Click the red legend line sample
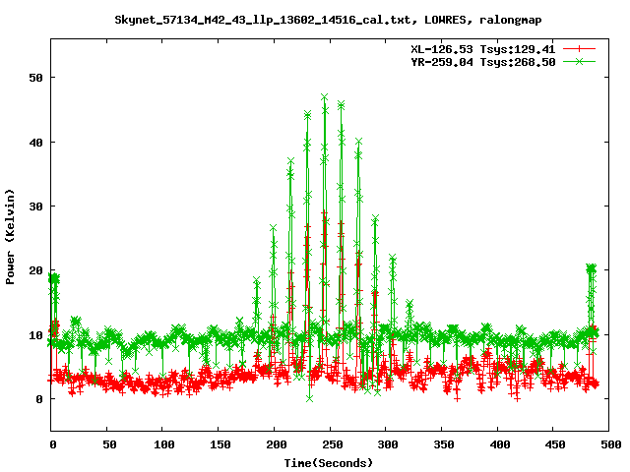630x472 pixels. pos(579,49)
